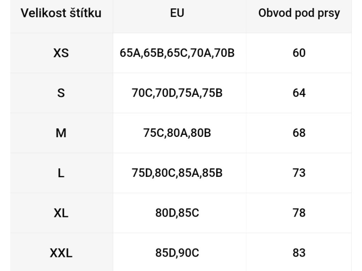Select the XS size label cell
This screenshot has height=271, width=362.
61,53
